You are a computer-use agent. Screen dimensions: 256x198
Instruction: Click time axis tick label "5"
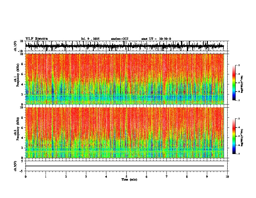(126, 177)
